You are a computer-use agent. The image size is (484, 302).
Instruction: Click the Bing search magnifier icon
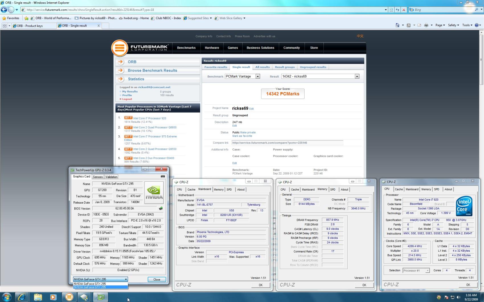(477, 10)
